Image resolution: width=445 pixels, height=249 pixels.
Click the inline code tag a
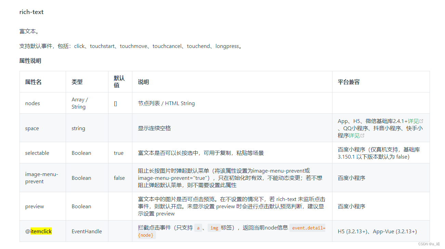tap(198, 228)
